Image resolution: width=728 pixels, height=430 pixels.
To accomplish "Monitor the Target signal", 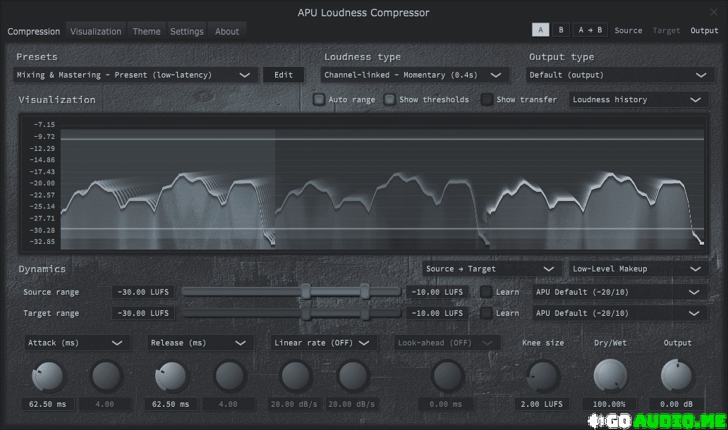I will [666, 30].
